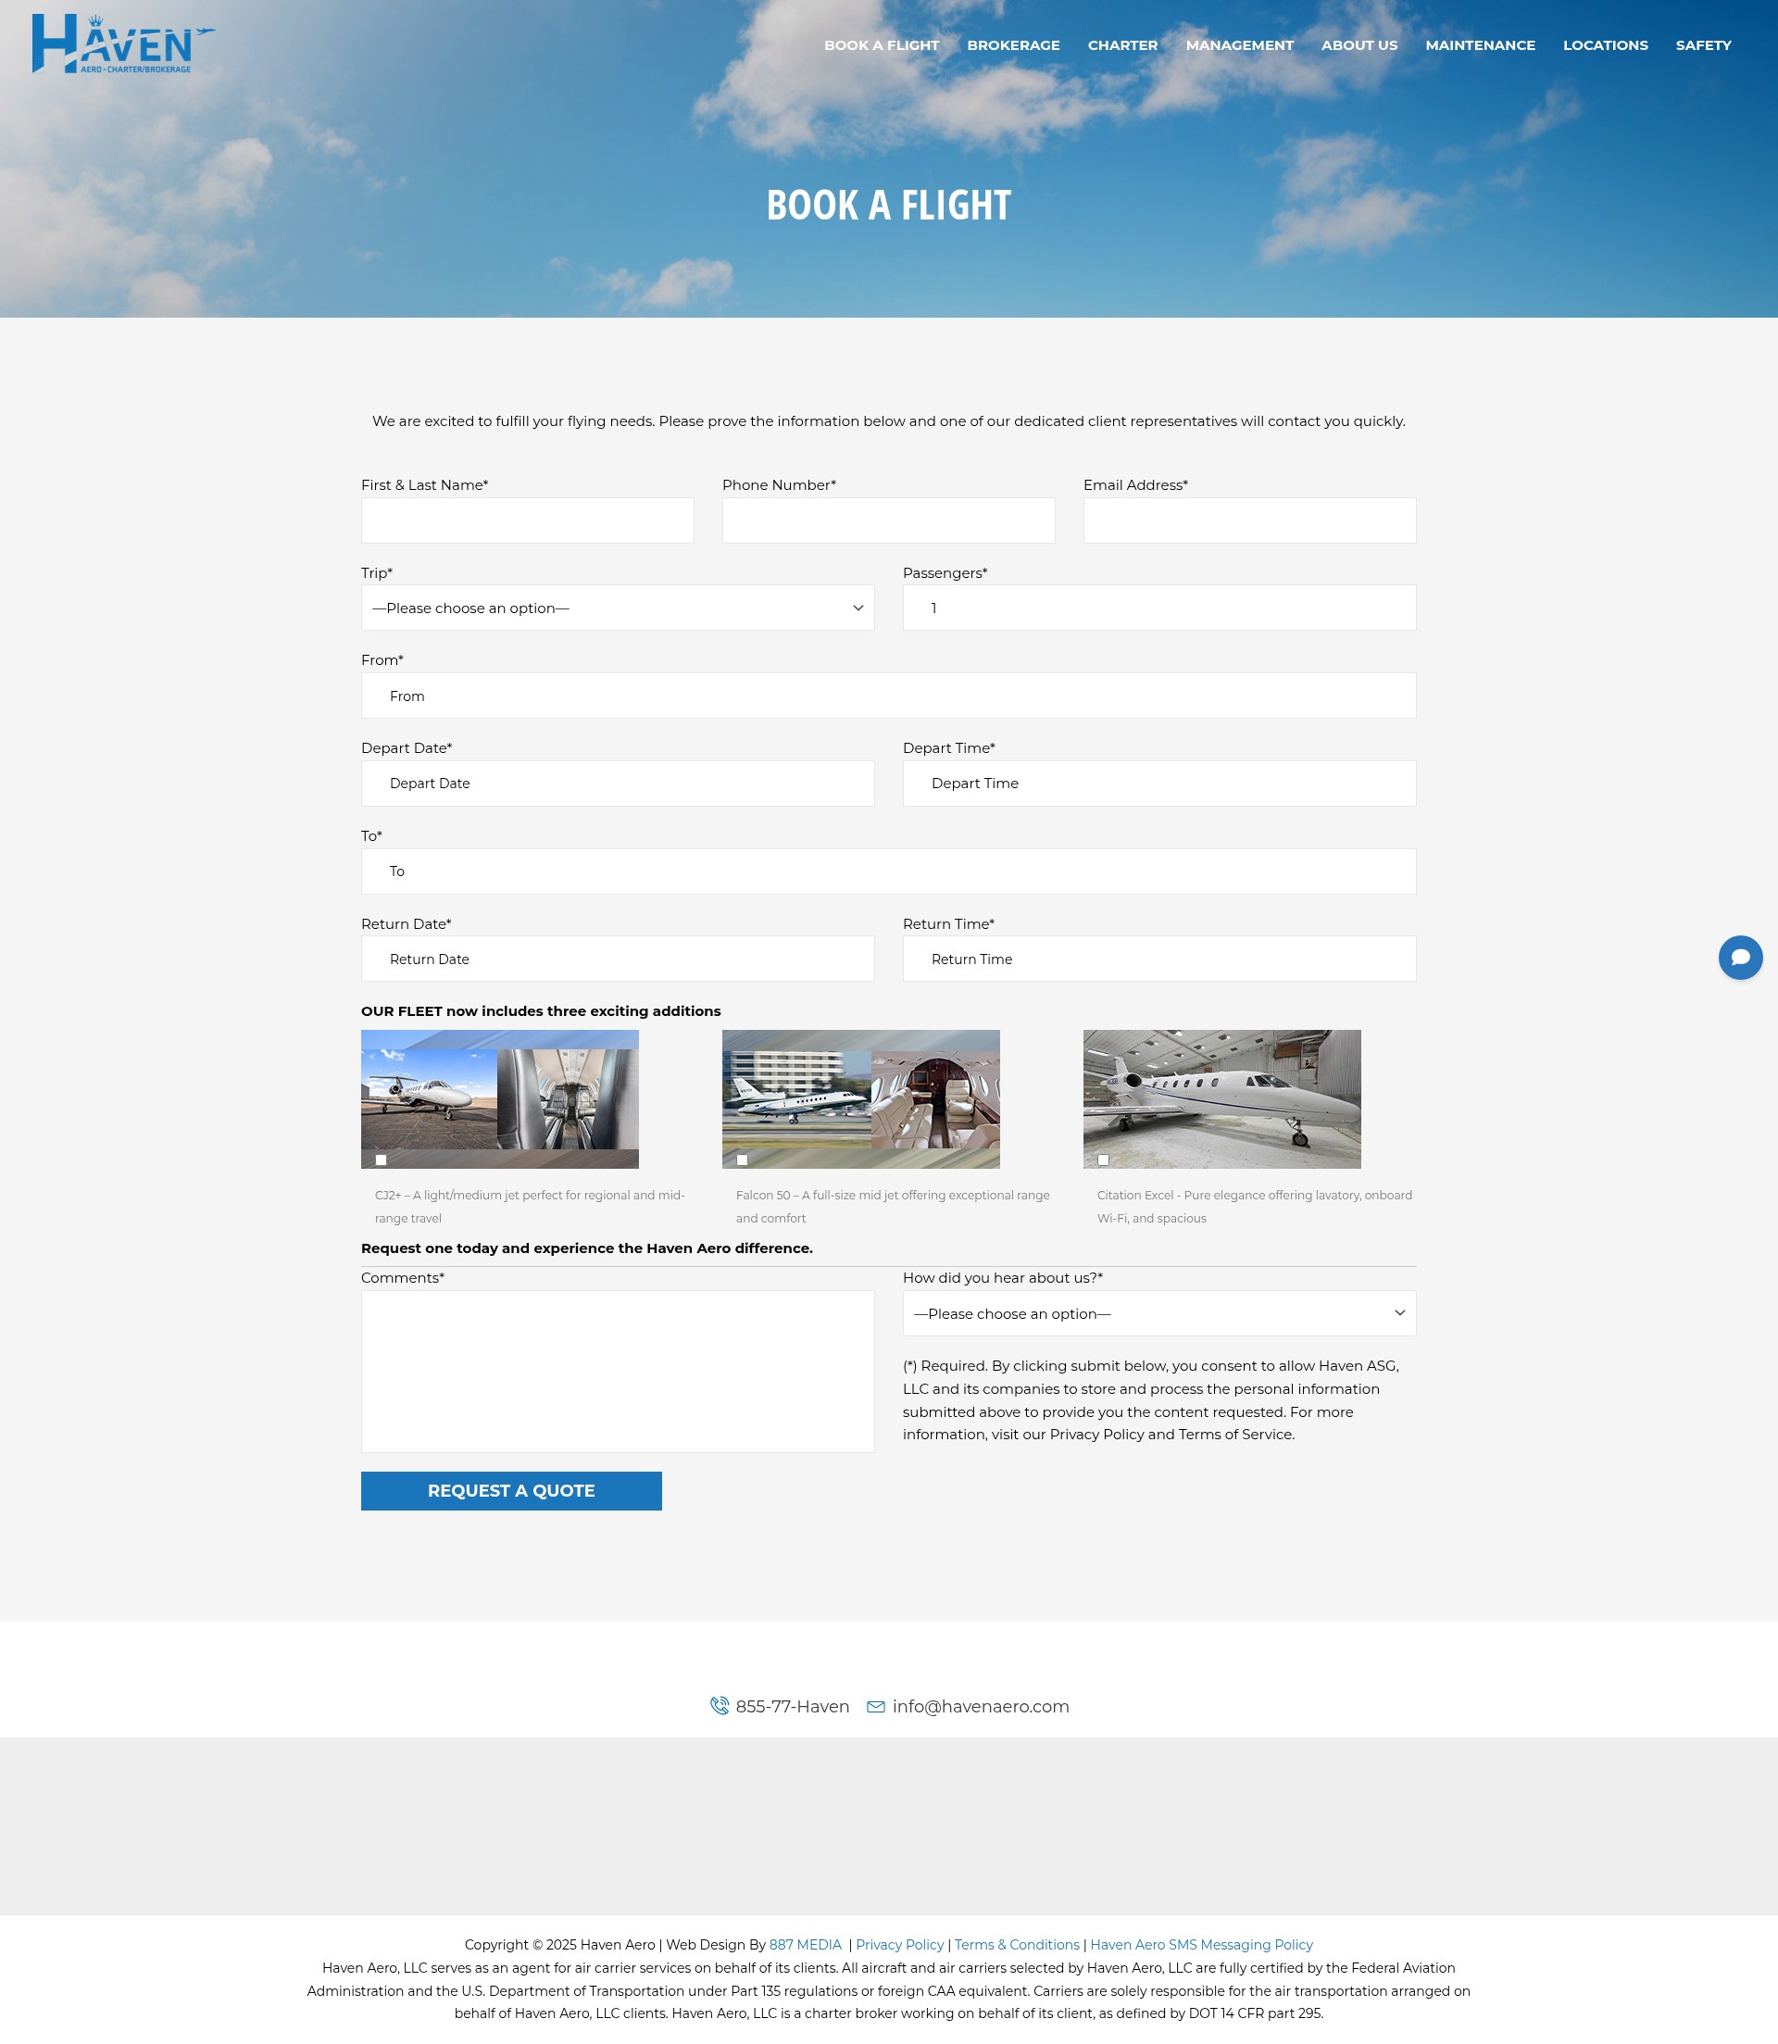Click inside the Comments text area

tap(617, 1372)
